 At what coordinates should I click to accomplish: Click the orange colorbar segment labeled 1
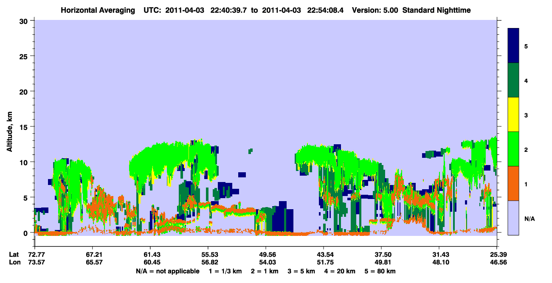tap(513, 183)
